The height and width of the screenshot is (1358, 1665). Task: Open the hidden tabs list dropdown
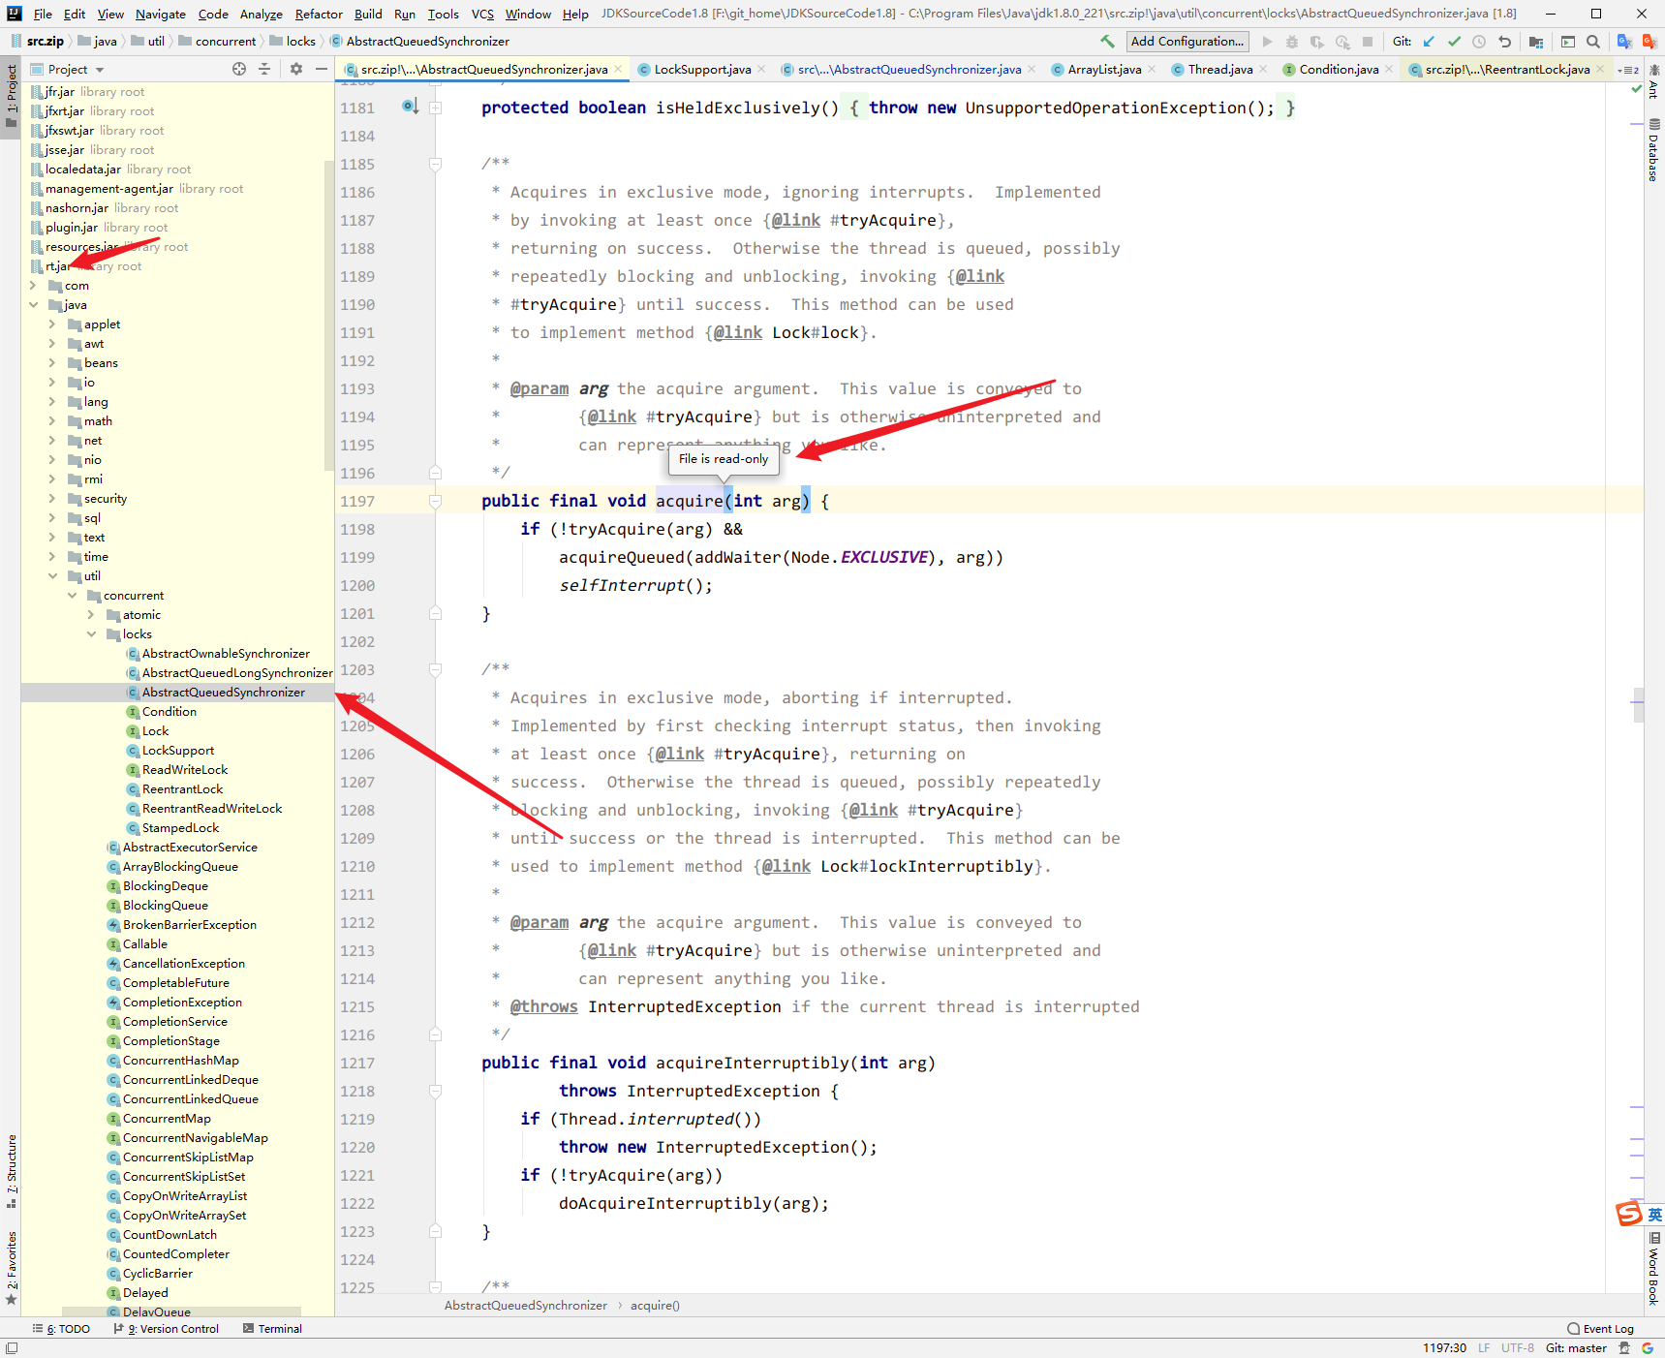[x=1629, y=69]
